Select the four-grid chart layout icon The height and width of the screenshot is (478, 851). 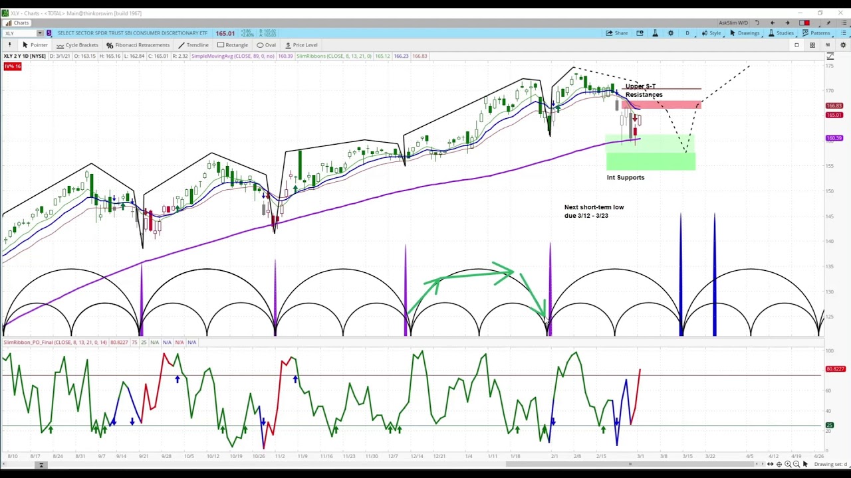(x=812, y=45)
